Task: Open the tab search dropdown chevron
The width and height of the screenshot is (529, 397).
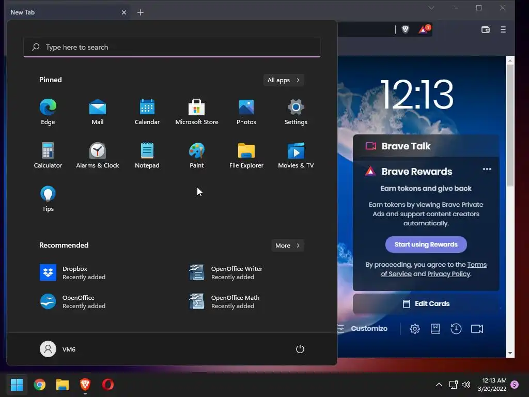Action: coord(431,8)
